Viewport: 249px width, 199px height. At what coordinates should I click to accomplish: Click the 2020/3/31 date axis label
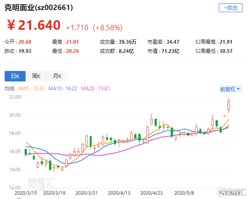click(x=86, y=193)
